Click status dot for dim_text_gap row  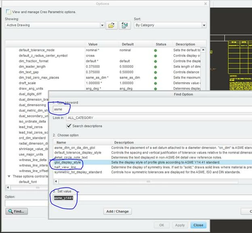155,73
